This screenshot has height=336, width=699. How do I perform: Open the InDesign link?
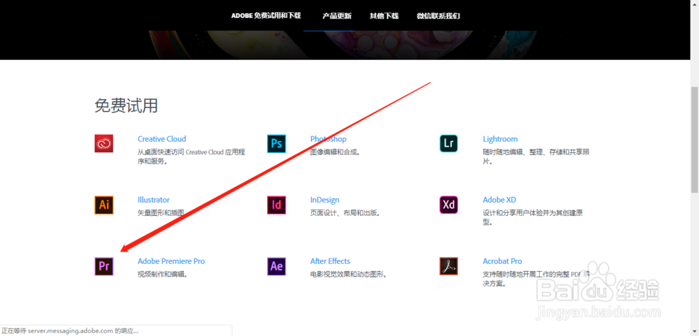[x=324, y=200]
